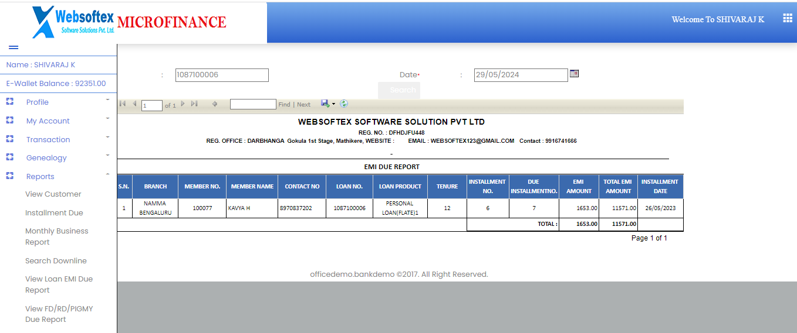Click the LOAN PRODUCT column header
The image size is (797, 333).
click(x=400, y=186)
